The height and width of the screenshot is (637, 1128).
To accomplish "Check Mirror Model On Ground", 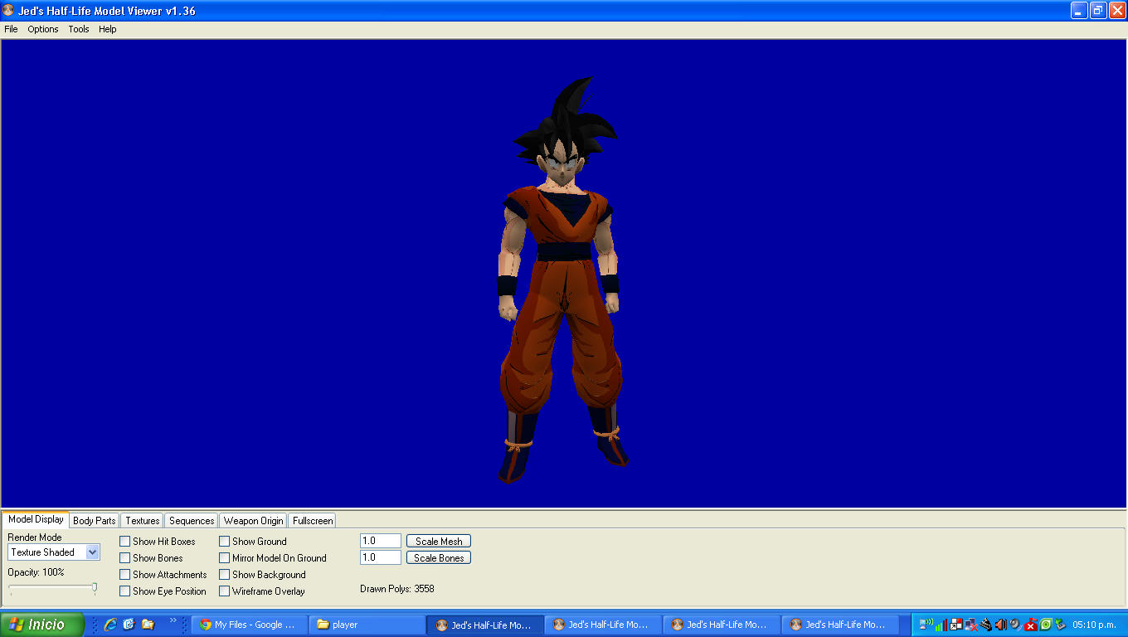I will point(225,558).
